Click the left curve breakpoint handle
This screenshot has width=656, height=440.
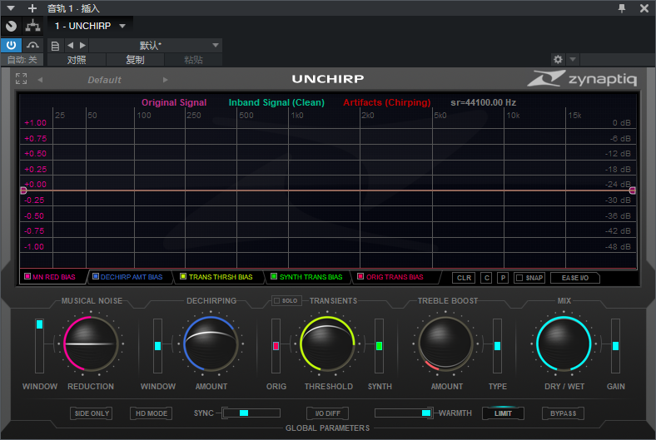tap(23, 190)
